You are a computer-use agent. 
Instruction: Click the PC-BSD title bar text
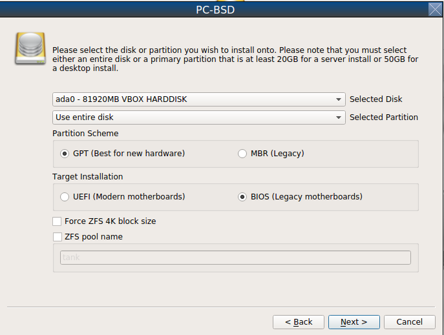click(x=215, y=10)
